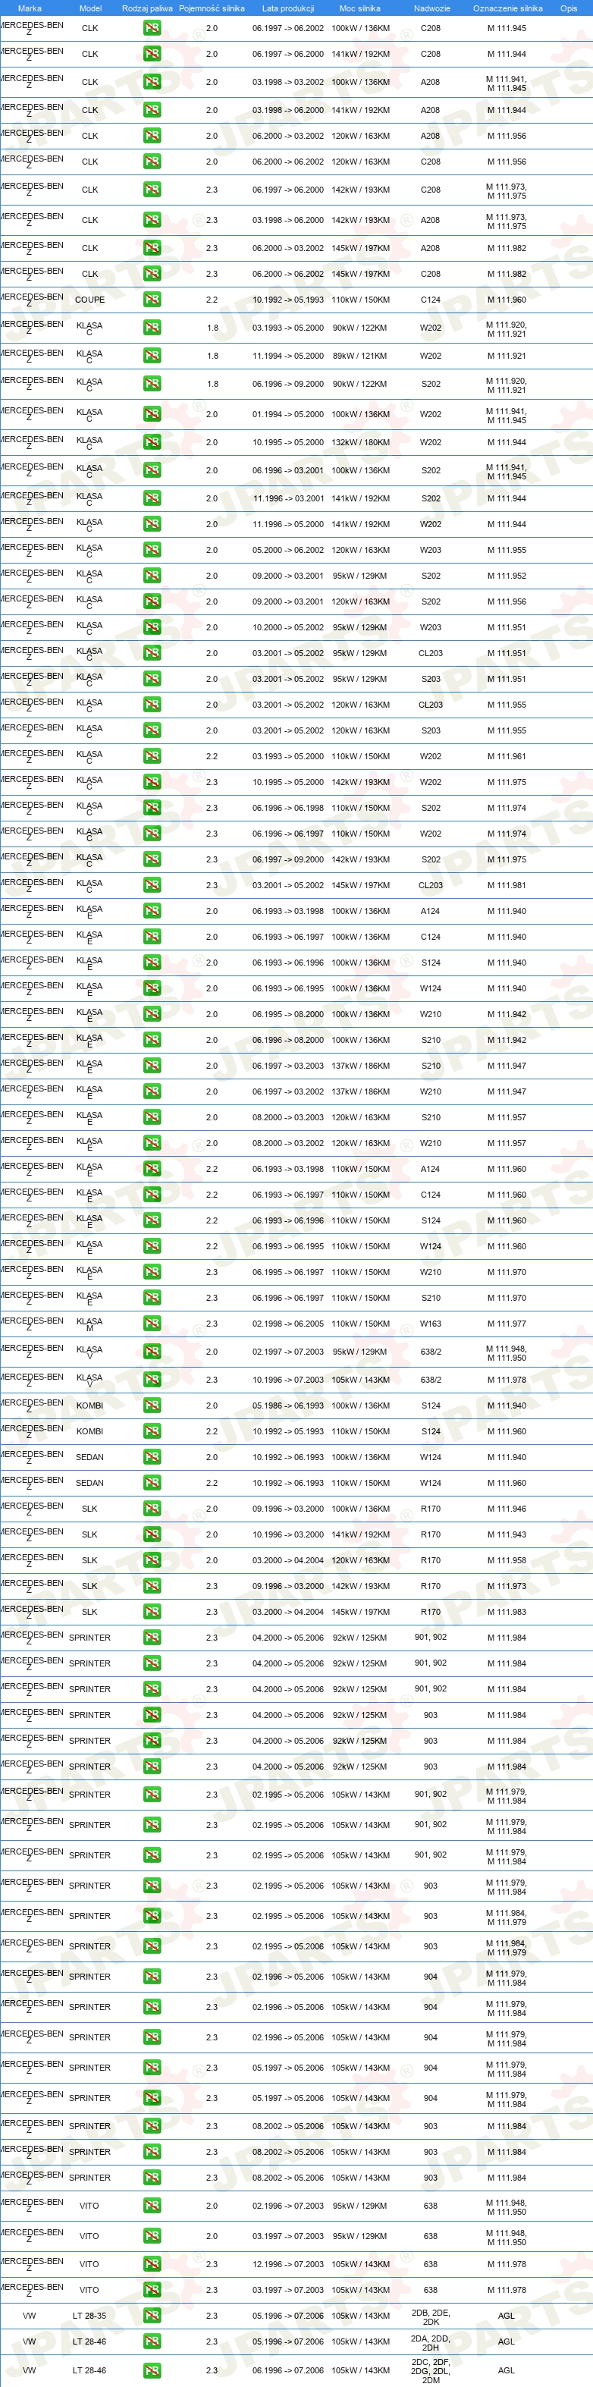Click the Lata produkcji column header
The width and height of the screenshot is (593, 2387).
click(x=288, y=8)
